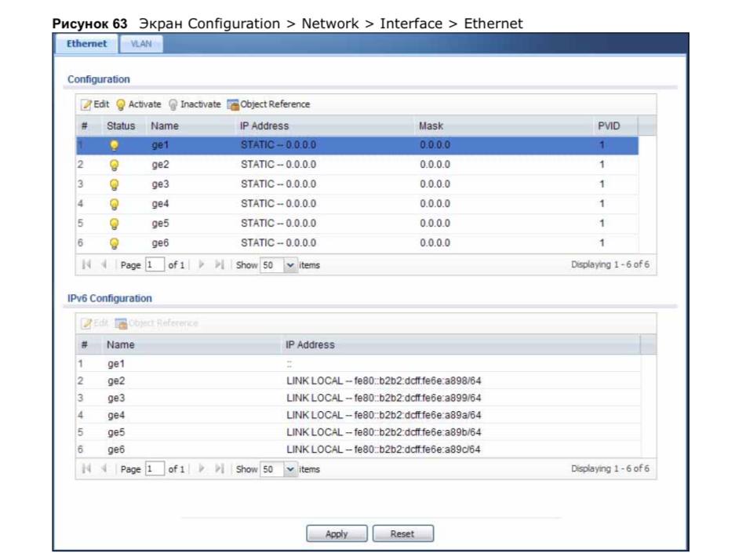Go to next page in IPv6 pager
The width and height of the screenshot is (735, 557).
click(x=202, y=468)
